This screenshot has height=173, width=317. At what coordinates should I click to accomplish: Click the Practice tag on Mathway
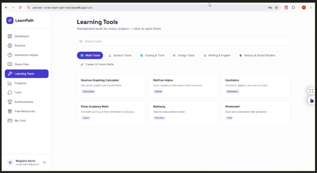click(x=159, y=118)
